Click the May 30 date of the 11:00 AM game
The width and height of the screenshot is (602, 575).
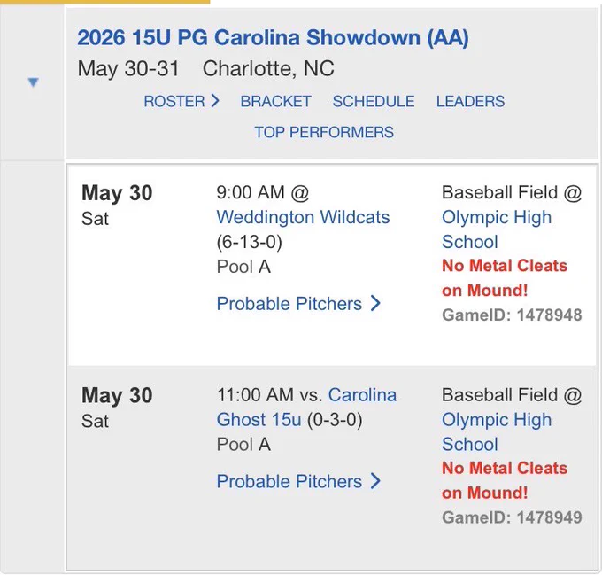coord(117,396)
